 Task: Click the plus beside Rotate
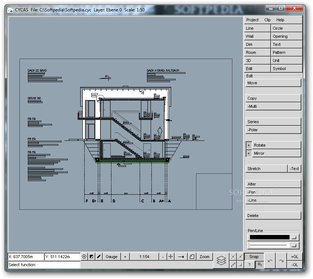coord(249,145)
